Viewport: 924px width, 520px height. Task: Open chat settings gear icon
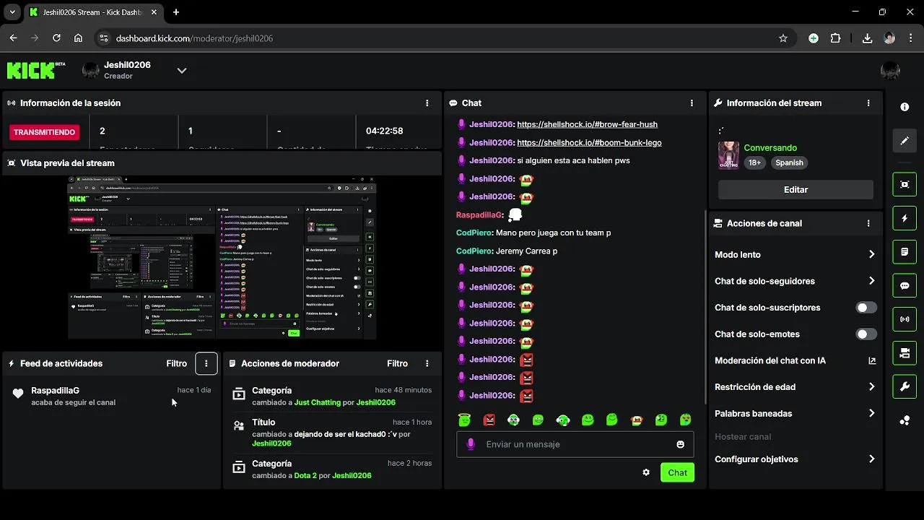click(x=646, y=472)
